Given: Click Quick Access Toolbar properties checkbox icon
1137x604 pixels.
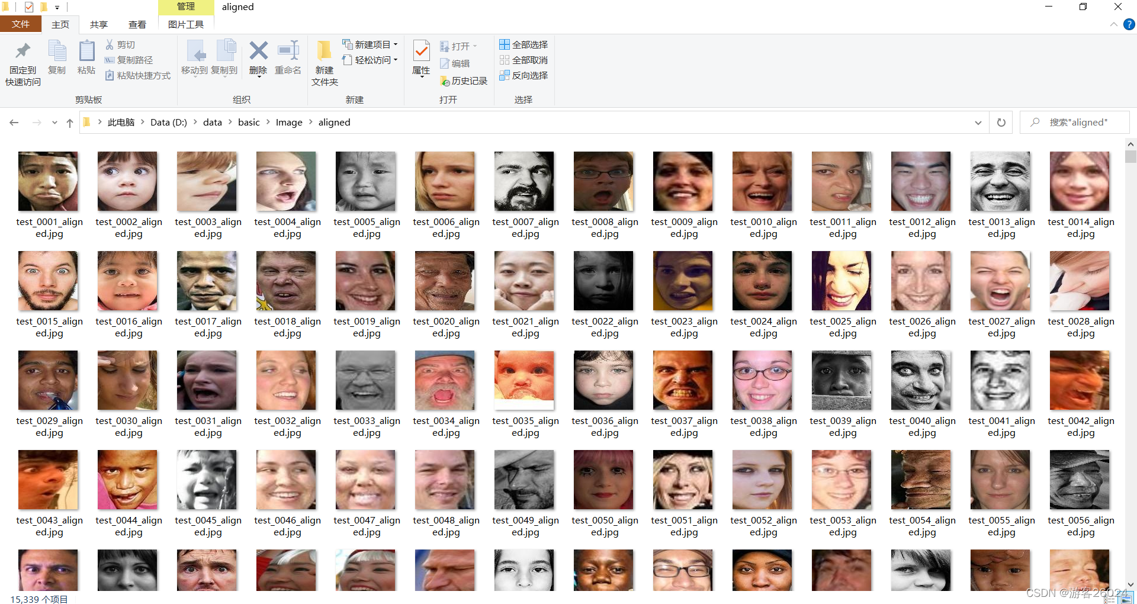Looking at the screenshot, I should pos(29,7).
